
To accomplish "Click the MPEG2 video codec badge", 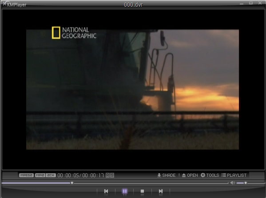I will coord(26,175).
